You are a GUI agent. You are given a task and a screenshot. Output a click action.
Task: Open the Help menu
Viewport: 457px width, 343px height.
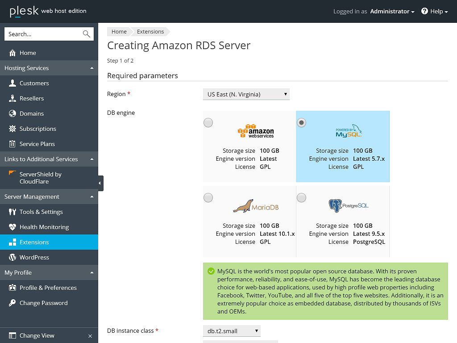434,11
